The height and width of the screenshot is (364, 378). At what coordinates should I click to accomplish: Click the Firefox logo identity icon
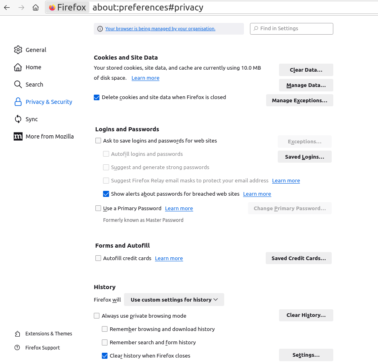[x=52, y=7]
